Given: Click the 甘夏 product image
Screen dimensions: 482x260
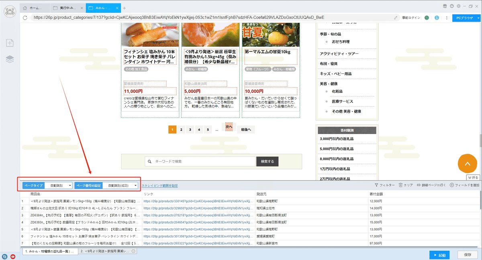Looking at the screenshot, I should tap(271, 35).
